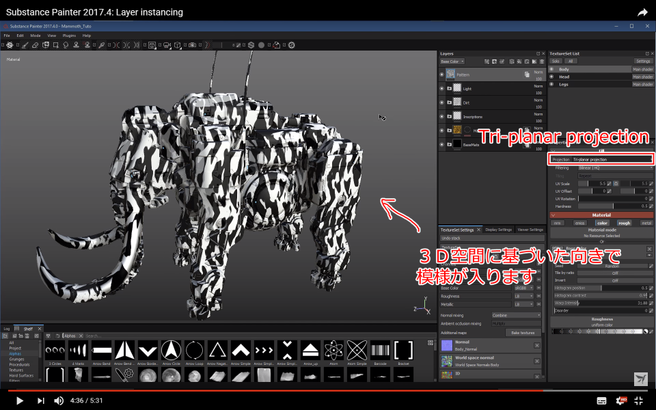656x410 pixels.
Task: Click the Bake textures button
Action: (523, 333)
